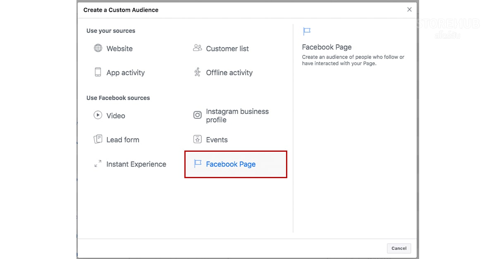
Task: Click the Facebook Page flag icon in the list
Action: click(198, 164)
